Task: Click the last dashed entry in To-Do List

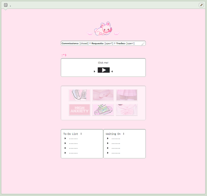Action: tap(73, 153)
